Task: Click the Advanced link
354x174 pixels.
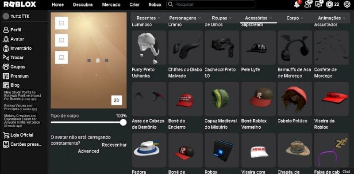Action: (88, 151)
